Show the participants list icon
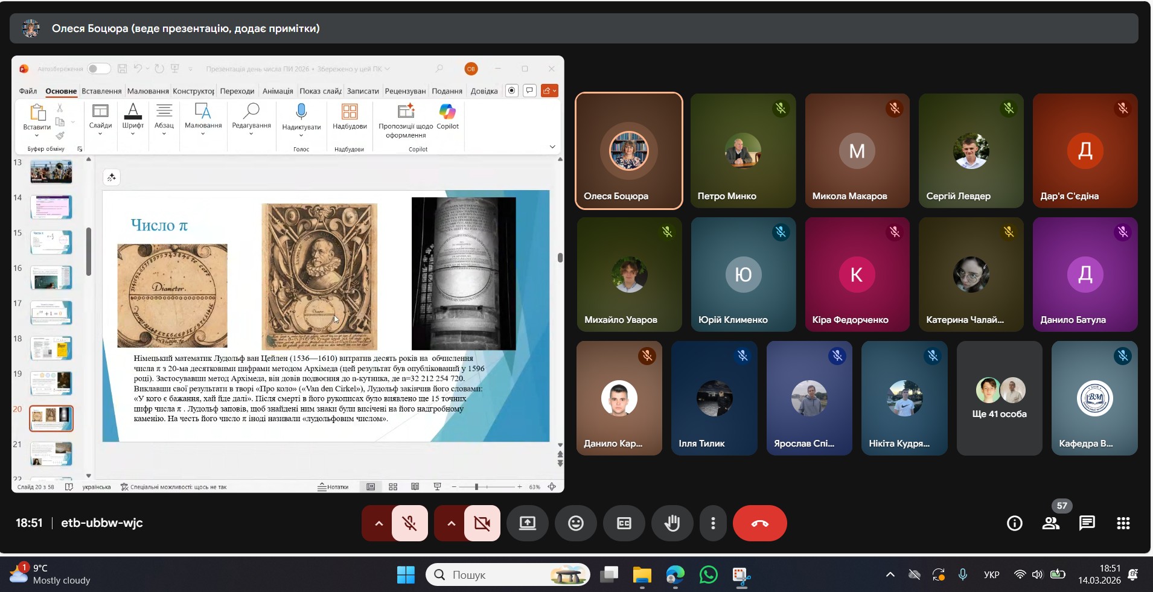The width and height of the screenshot is (1153, 592). (x=1051, y=523)
